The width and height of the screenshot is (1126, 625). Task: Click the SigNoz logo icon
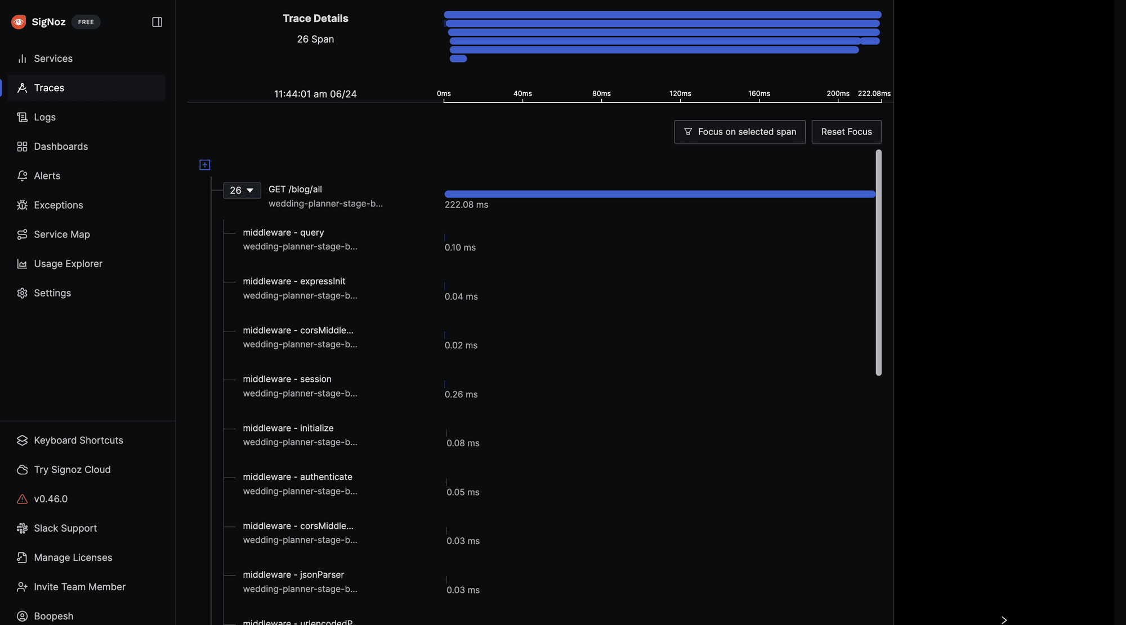click(19, 22)
